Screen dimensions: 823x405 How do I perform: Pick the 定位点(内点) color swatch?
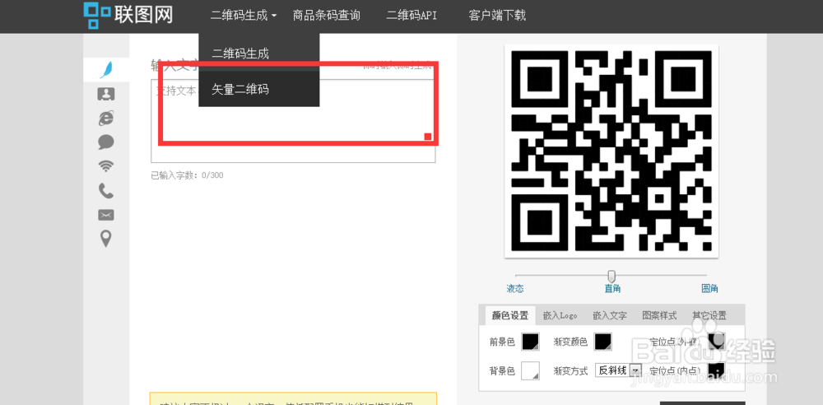point(717,370)
